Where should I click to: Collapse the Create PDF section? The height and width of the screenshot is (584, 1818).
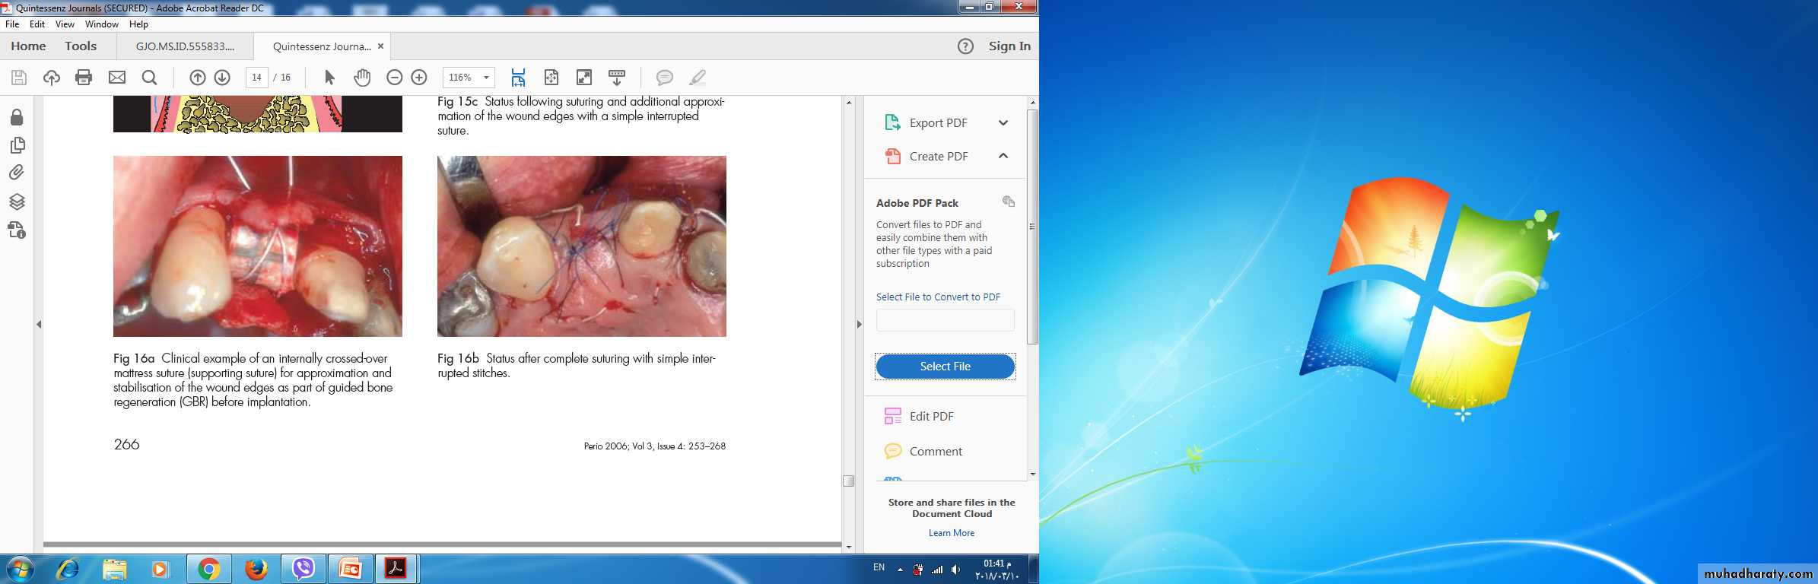tap(1003, 156)
